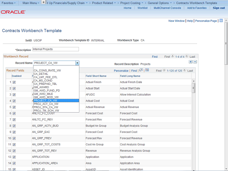Screen dimensions: 228x171
Task: Click the Sign out link
Action: coord(218,8)
